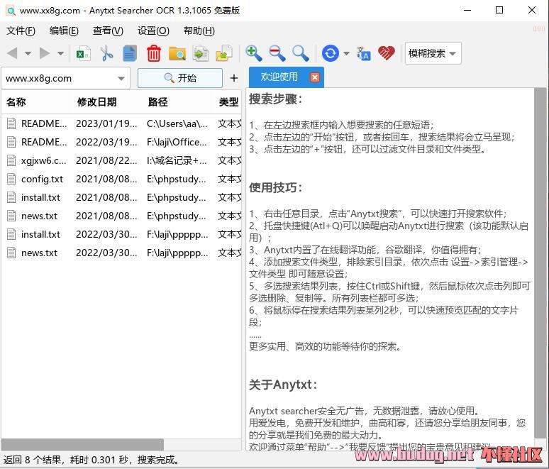549x469 pixels.
Task: Click the 开始 search button
Action: 180,78
